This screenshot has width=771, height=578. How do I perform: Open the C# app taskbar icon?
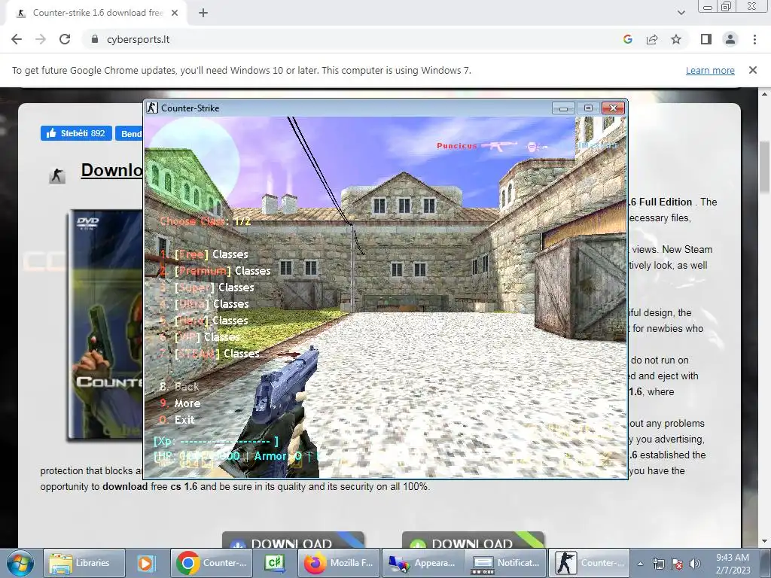pyautogui.click(x=275, y=563)
